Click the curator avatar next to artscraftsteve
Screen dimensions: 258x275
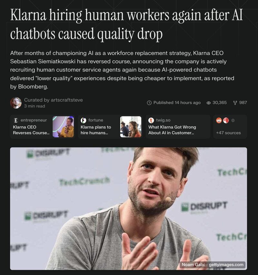[x=16, y=103]
